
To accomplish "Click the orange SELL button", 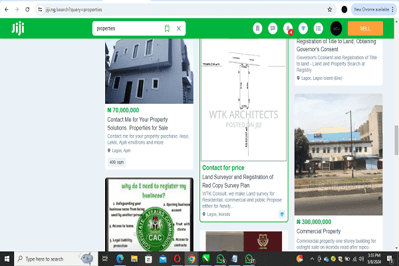I will point(365,29).
